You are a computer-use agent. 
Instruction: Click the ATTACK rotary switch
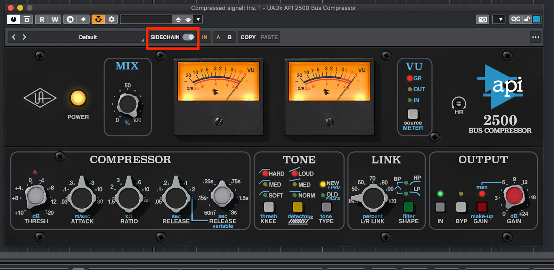[82, 196]
